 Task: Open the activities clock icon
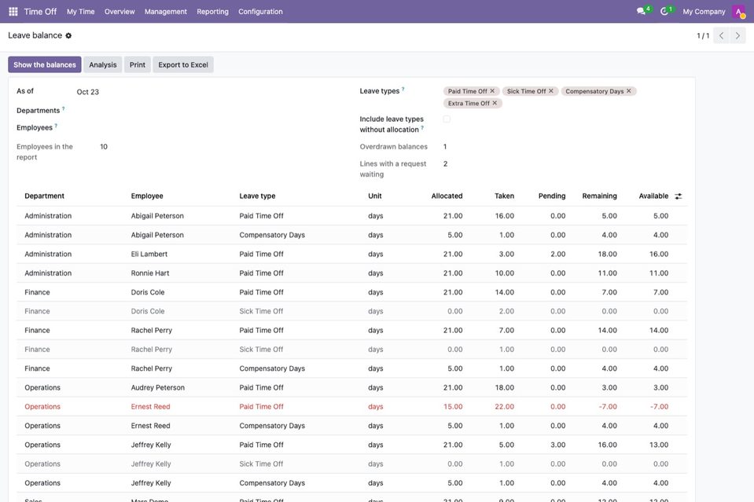(x=664, y=11)
